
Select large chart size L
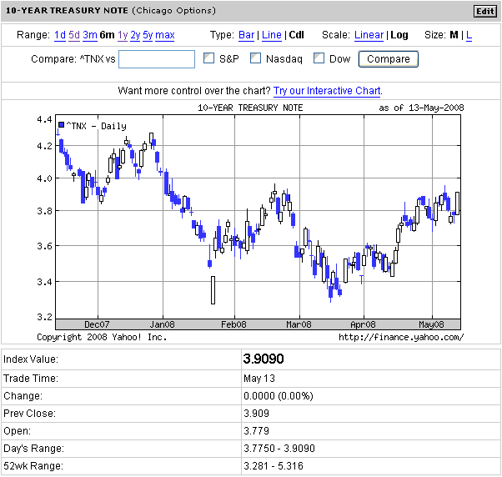[469, 35]
